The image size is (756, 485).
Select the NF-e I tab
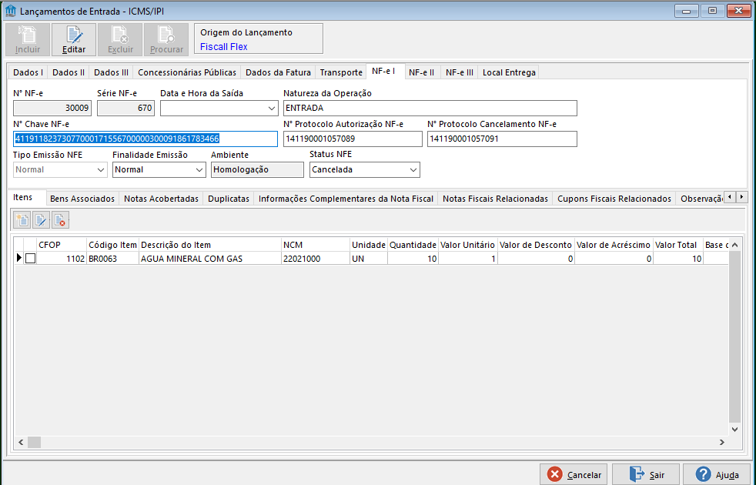pyautogui.click(x=384, y=72)
